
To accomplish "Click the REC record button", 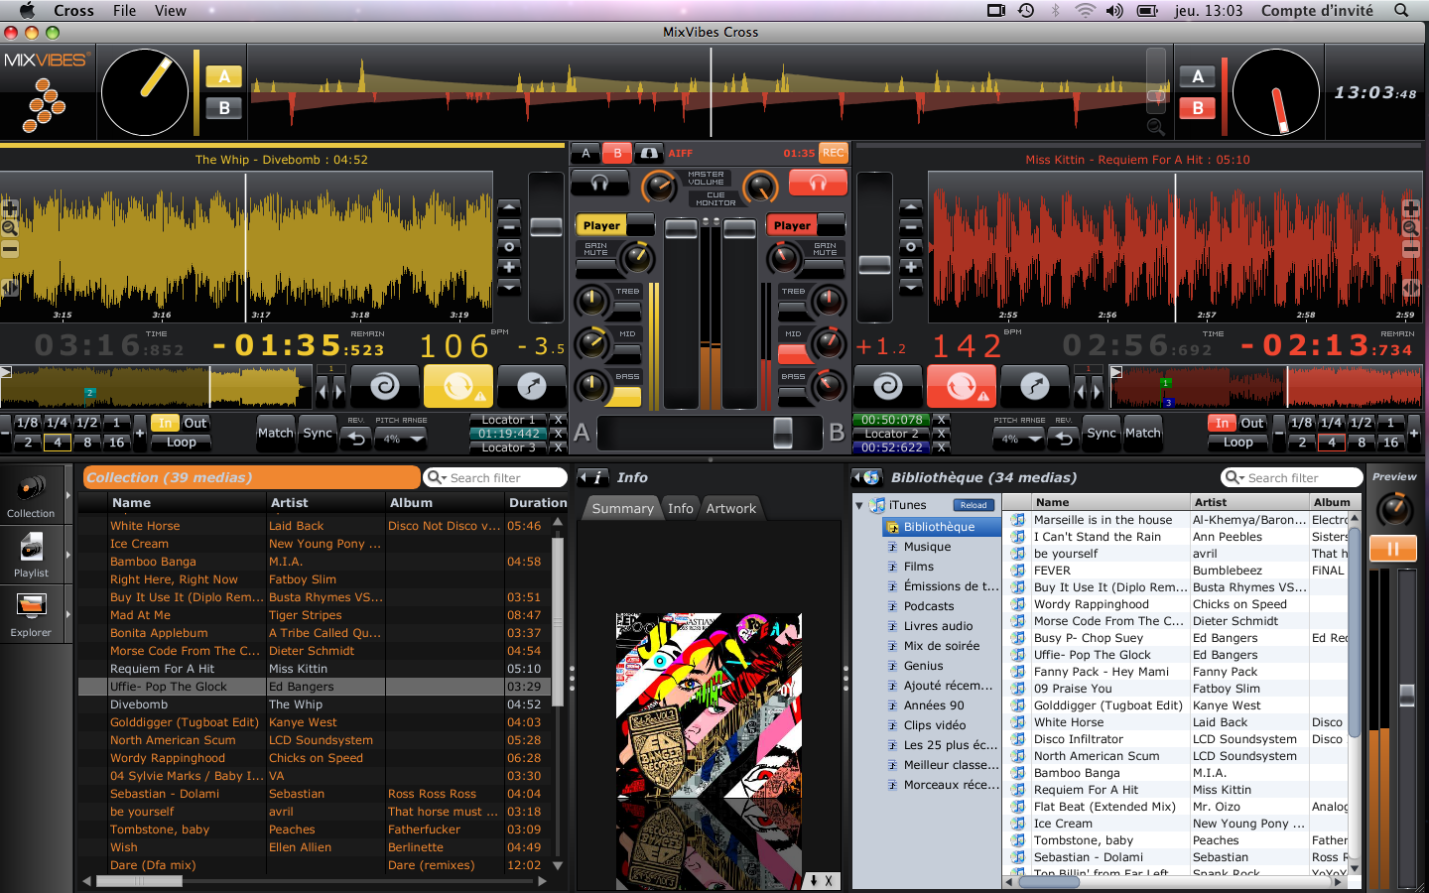I will [833, 153].
